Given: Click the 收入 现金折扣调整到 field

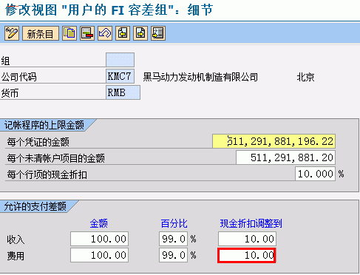Looking at the screenshot, I should coord(247,239).
